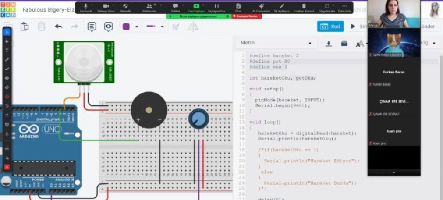Image resolution: width=443 pixels, height=200 pixels.
Task: Click the undo arrow in Tinkercad toolbar
Action: [x=59, y=27]
